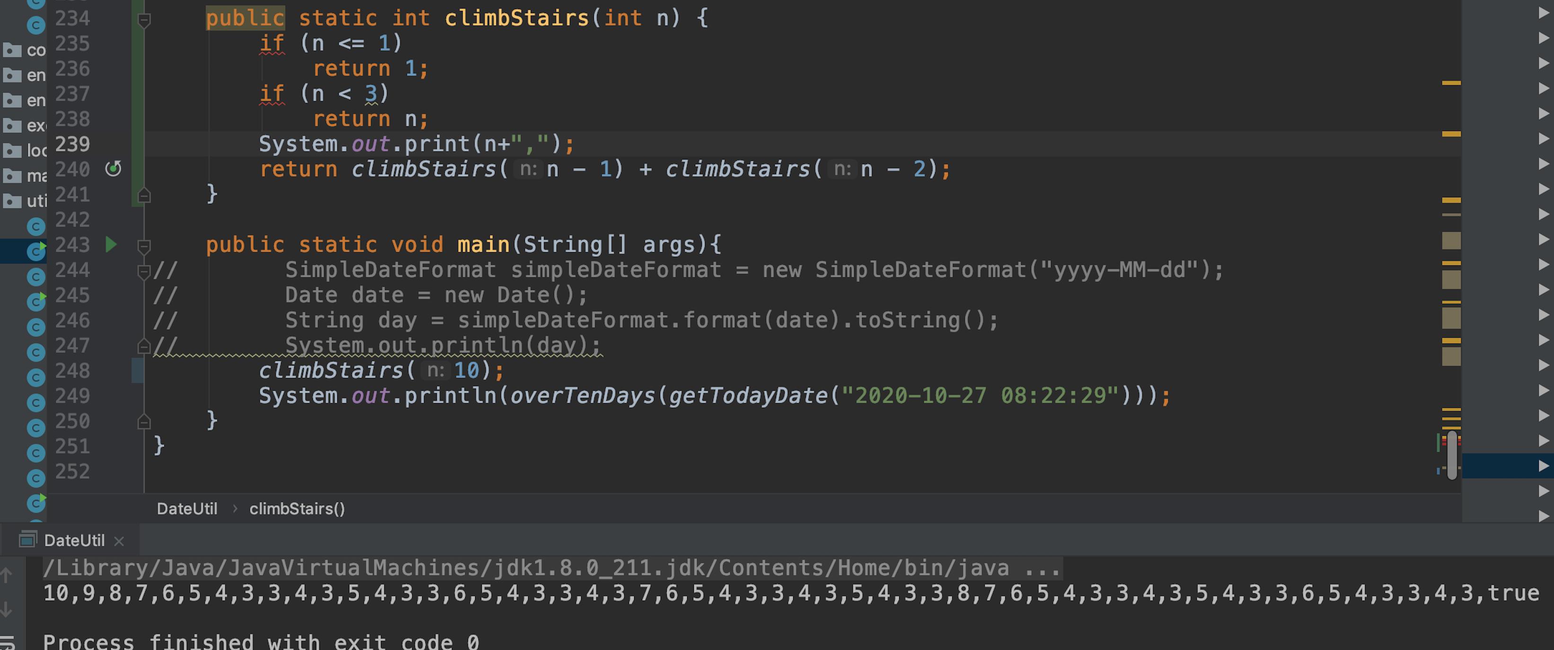Click the fold end marker at line 250
Viewport: 1554px width, 650px height.
(x=143, y=422)
